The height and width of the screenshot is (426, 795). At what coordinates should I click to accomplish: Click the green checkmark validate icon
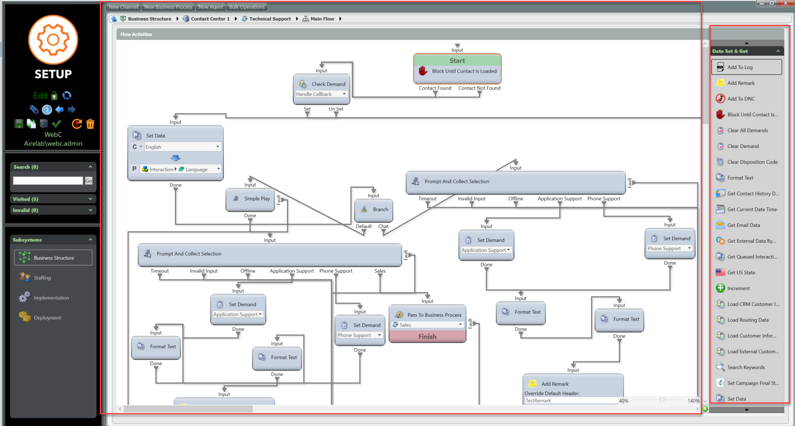pyautogui.click(x=57, y=123)
